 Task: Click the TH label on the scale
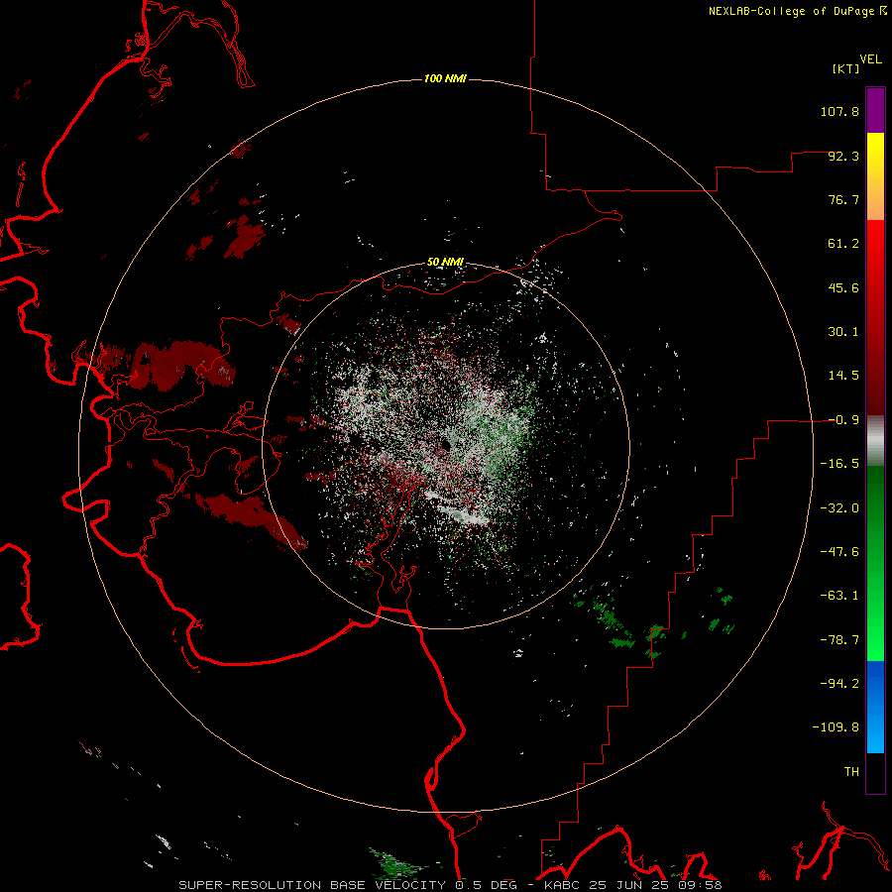pos(851,772)
